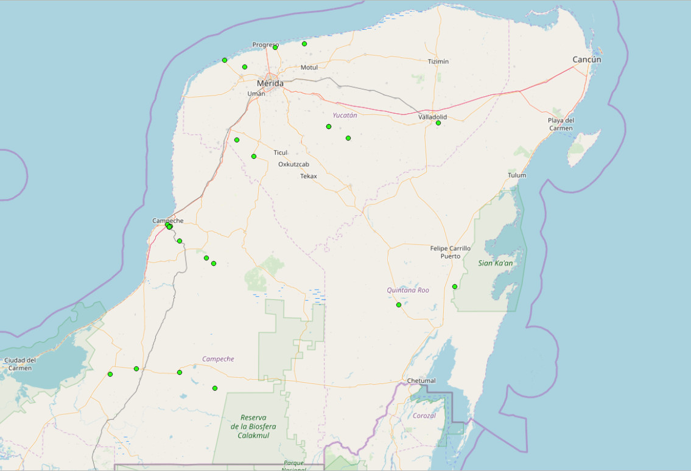The width and height of the screenshot is (691, 471).
Task: Click the Oxkutzcab town label
Action: coord(293,164)
